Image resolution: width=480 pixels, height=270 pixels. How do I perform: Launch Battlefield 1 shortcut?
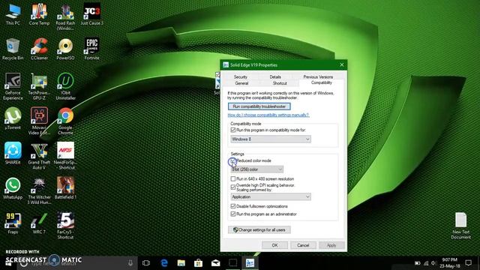[65, 188]
